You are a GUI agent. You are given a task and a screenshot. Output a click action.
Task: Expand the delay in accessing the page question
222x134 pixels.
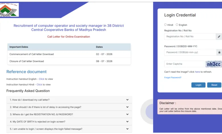pyautogui.click(x=69, y=107)
